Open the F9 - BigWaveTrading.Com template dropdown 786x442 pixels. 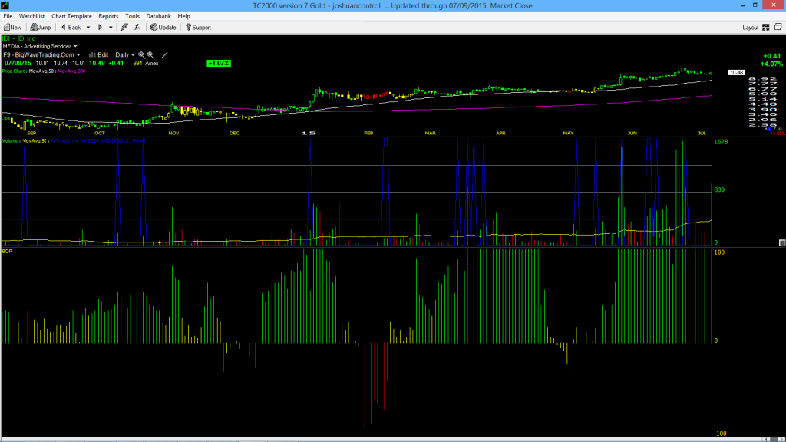pos(41,55)
